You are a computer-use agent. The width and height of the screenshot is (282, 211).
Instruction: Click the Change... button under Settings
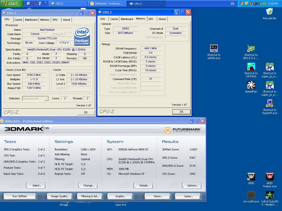click(88, 185)
